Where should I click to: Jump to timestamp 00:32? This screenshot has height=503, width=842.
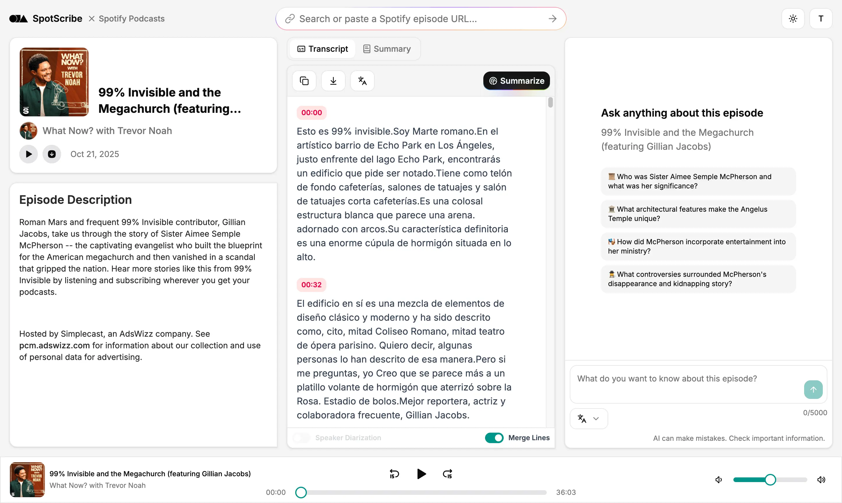coord(311,285)
